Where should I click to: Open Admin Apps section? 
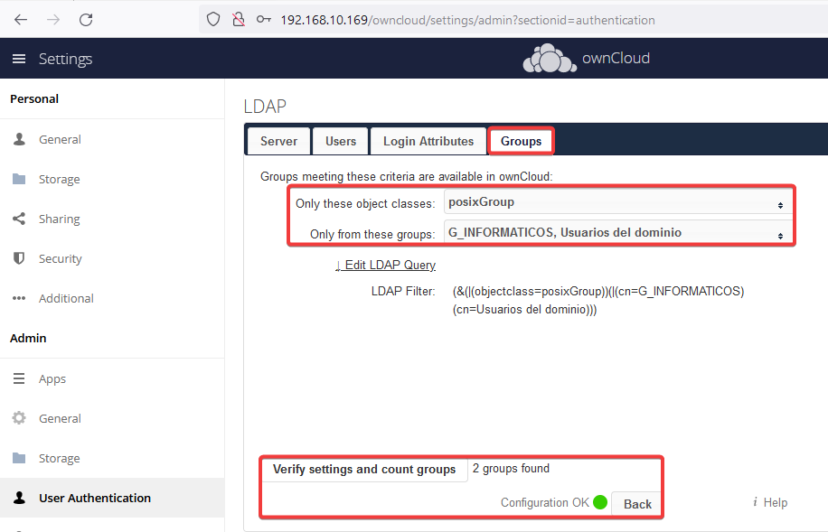52,378
